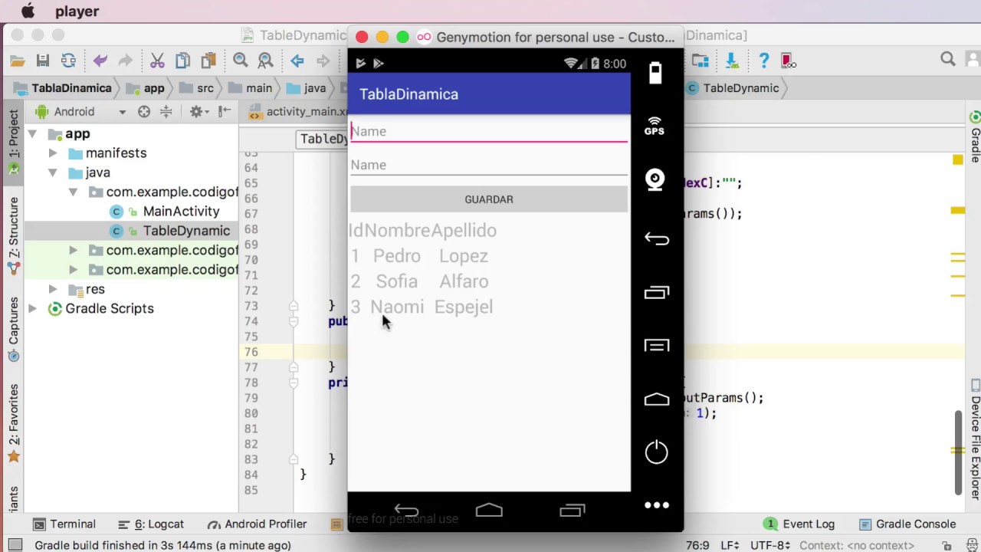Copy with the two-pages icon
Viewport: 981px width, 552px height.
click(182, 61)
